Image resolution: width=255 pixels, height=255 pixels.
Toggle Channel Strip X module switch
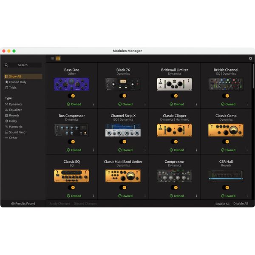point(123,142)
